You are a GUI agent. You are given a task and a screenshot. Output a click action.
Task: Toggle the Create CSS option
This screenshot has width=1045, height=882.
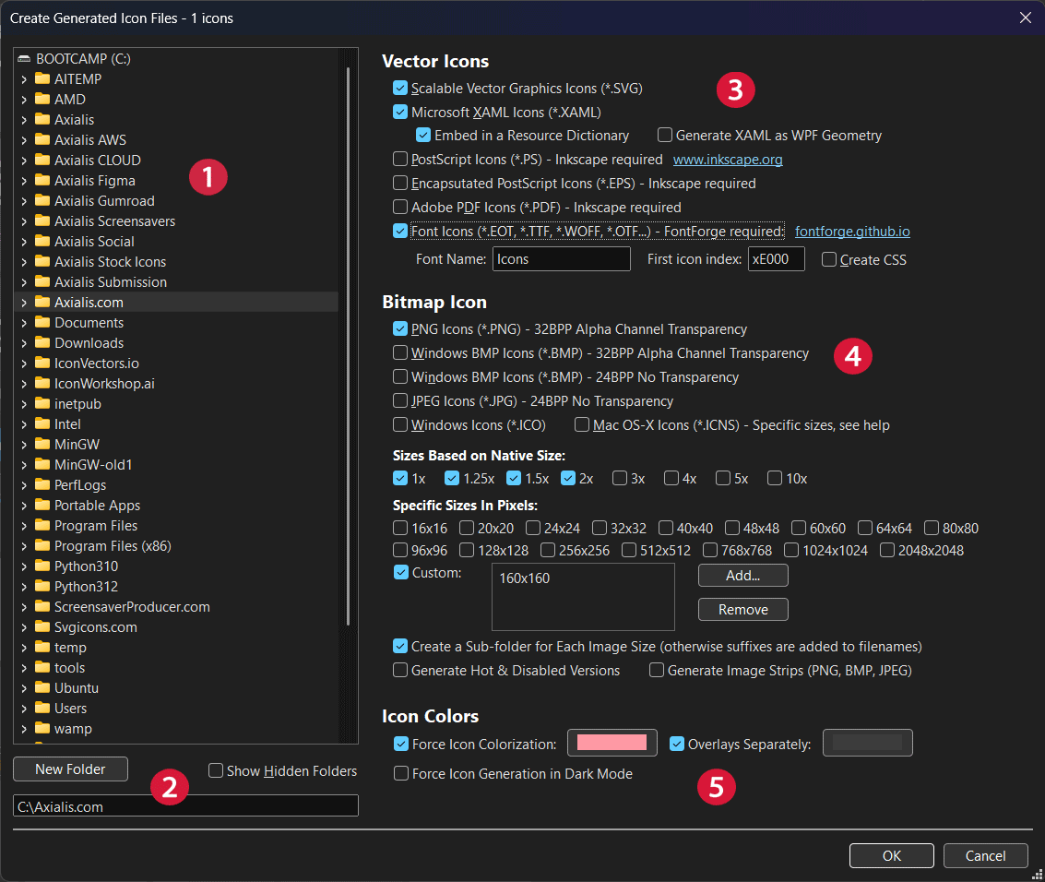click(x=828, y=259)
